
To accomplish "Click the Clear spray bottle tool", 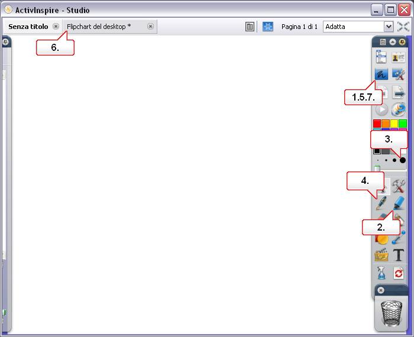I will click(x=381, y=273).
